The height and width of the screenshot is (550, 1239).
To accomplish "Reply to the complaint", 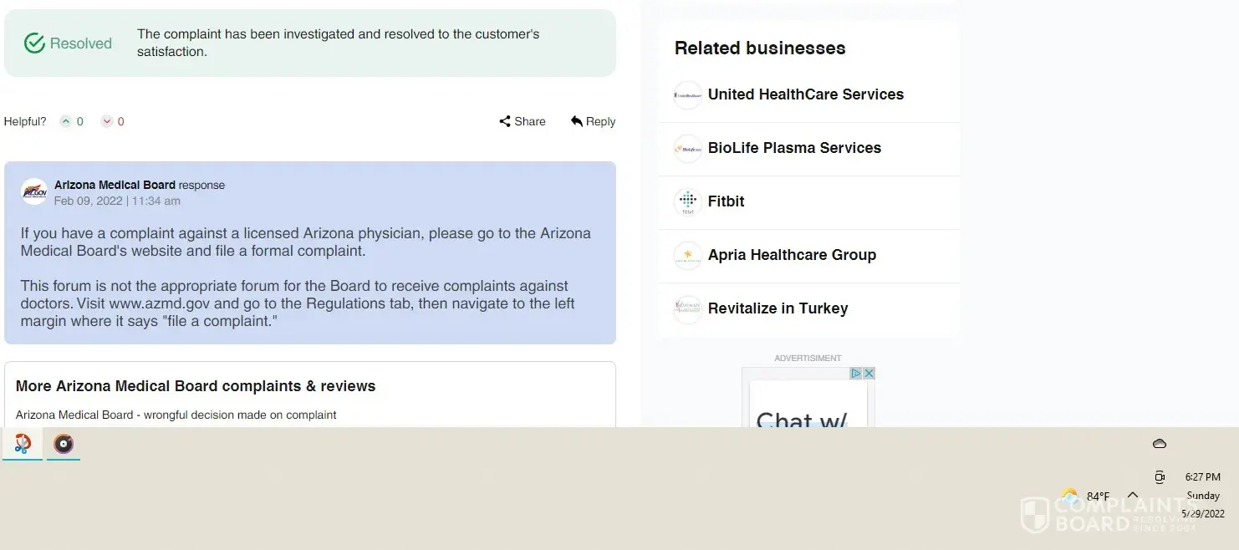I will pos(593,121).
